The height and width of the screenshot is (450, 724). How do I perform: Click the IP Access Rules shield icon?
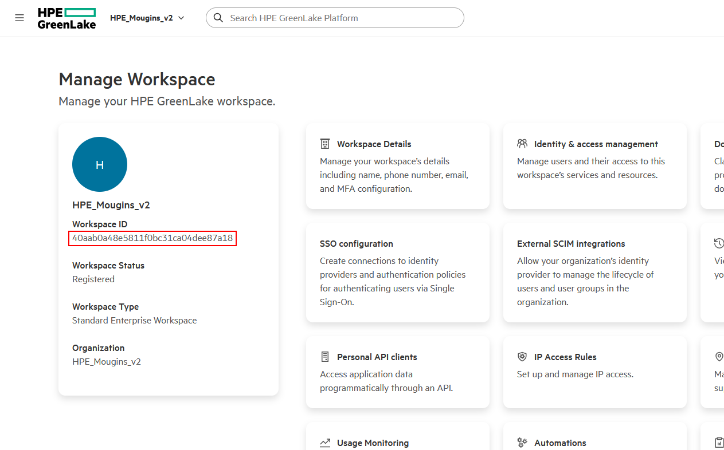522,357
